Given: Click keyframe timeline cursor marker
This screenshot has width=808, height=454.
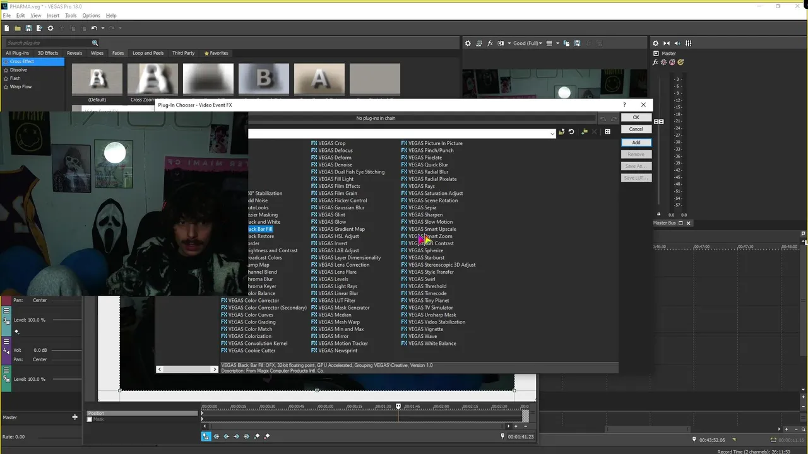Looking at the screenshot, I should tap(398, 407).
